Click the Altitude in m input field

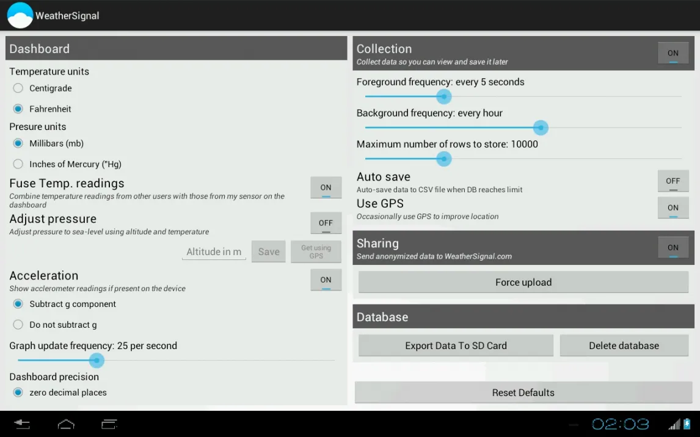pos(214,252)
